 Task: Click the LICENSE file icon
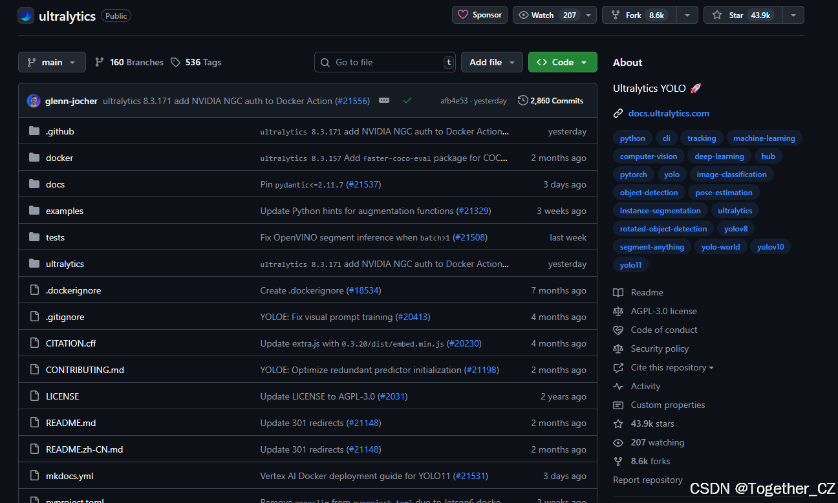pyautogui.click(x=34, y=396)
